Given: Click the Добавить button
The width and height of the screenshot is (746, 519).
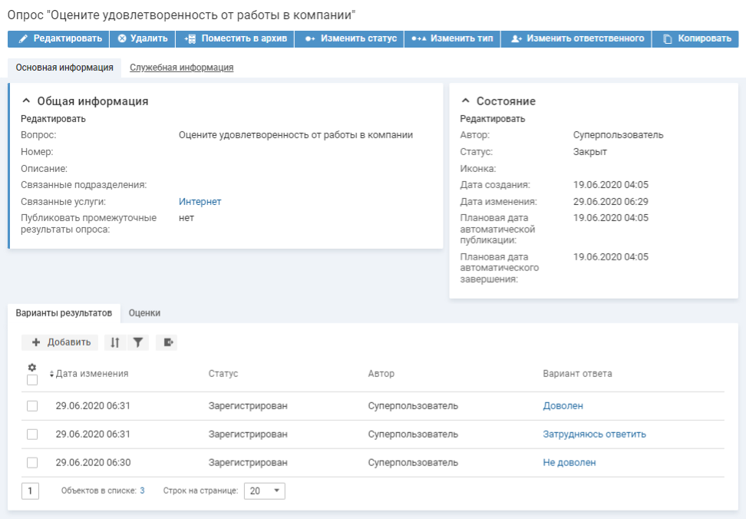Looking at the screenshot, I should point(61,342).
